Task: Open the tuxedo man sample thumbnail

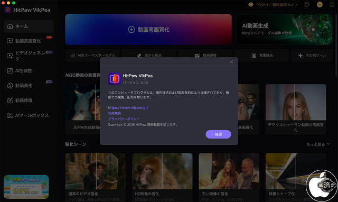Action: (249, 102)
